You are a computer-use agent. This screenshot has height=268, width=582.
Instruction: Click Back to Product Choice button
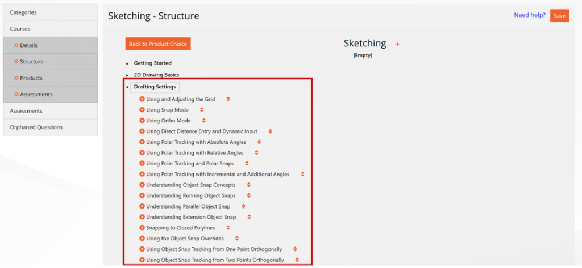click(158, 44)
